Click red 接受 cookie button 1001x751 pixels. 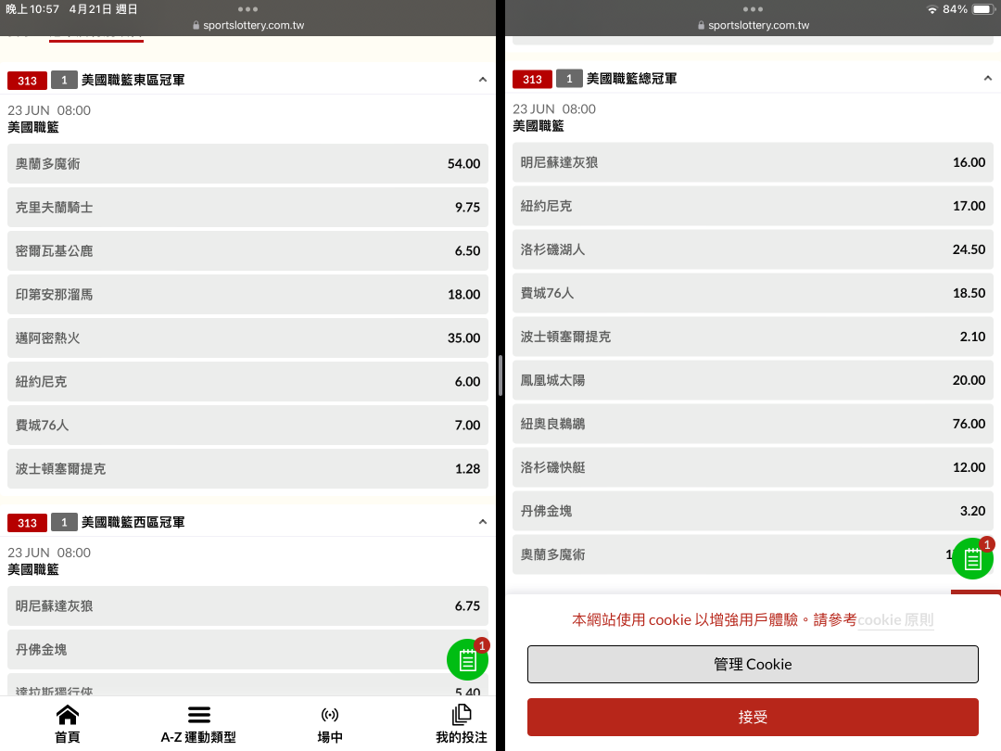point(753,717)
